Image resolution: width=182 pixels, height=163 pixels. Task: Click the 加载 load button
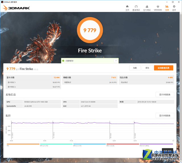(x=135, y=68)
